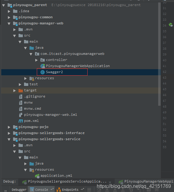Click the pinyougou_parent project module icon

[10, 5]
